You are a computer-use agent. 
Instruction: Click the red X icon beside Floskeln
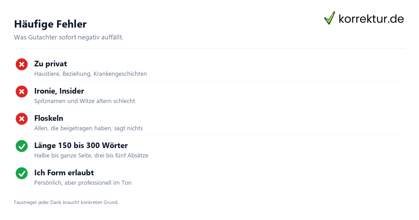[x=22, y=119]
